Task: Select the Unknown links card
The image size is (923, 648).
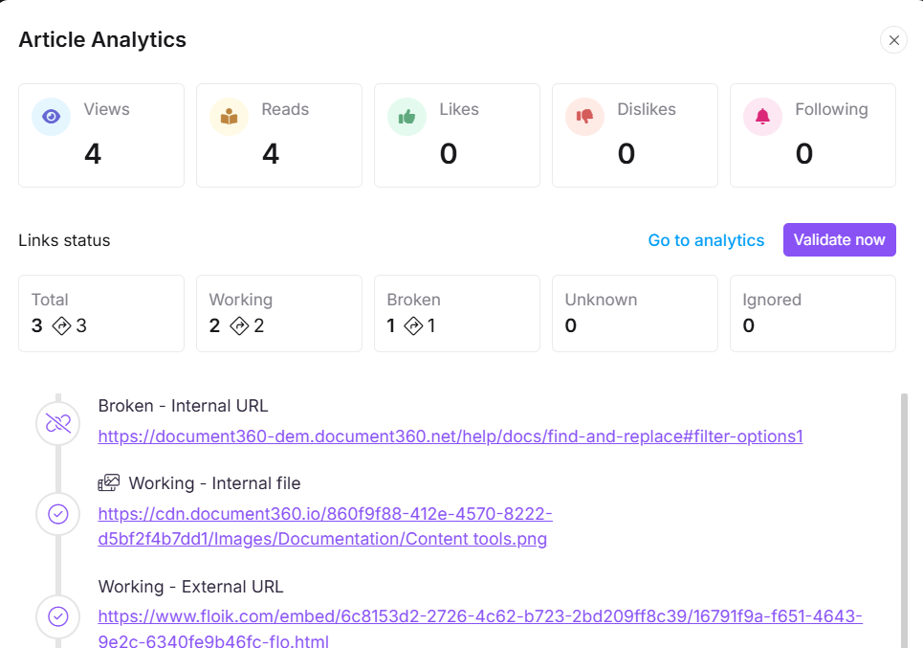Action: pos(634,313)
